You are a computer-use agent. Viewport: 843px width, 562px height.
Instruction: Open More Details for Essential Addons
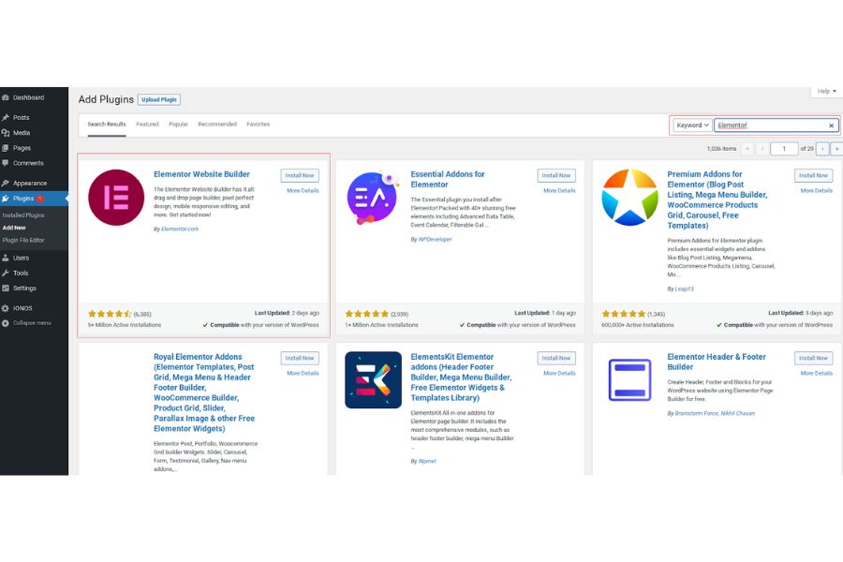click(x=559, y=190)
